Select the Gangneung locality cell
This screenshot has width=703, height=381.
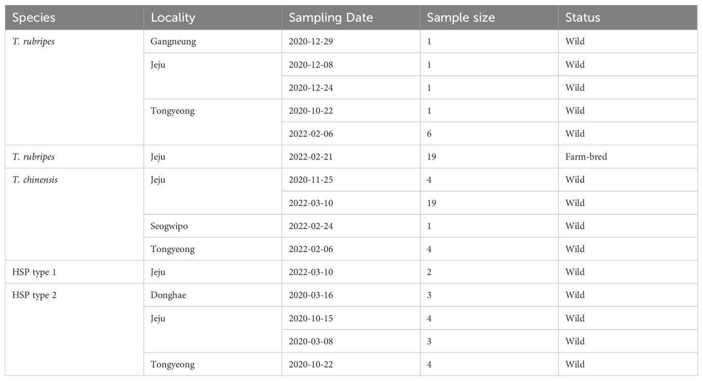(x=213, y=41)
